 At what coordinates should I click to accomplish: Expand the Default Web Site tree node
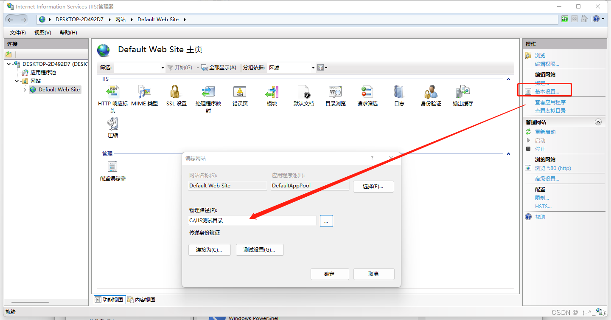tap(25, 90)
